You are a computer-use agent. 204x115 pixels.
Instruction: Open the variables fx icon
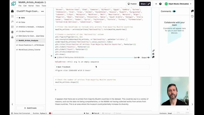coord(12,21)
